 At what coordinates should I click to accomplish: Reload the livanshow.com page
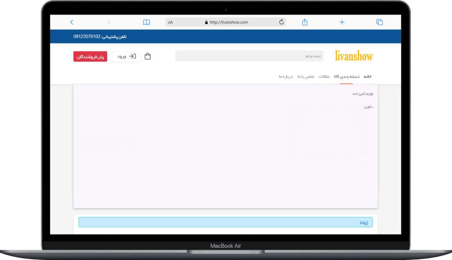[x=282, y=22]
